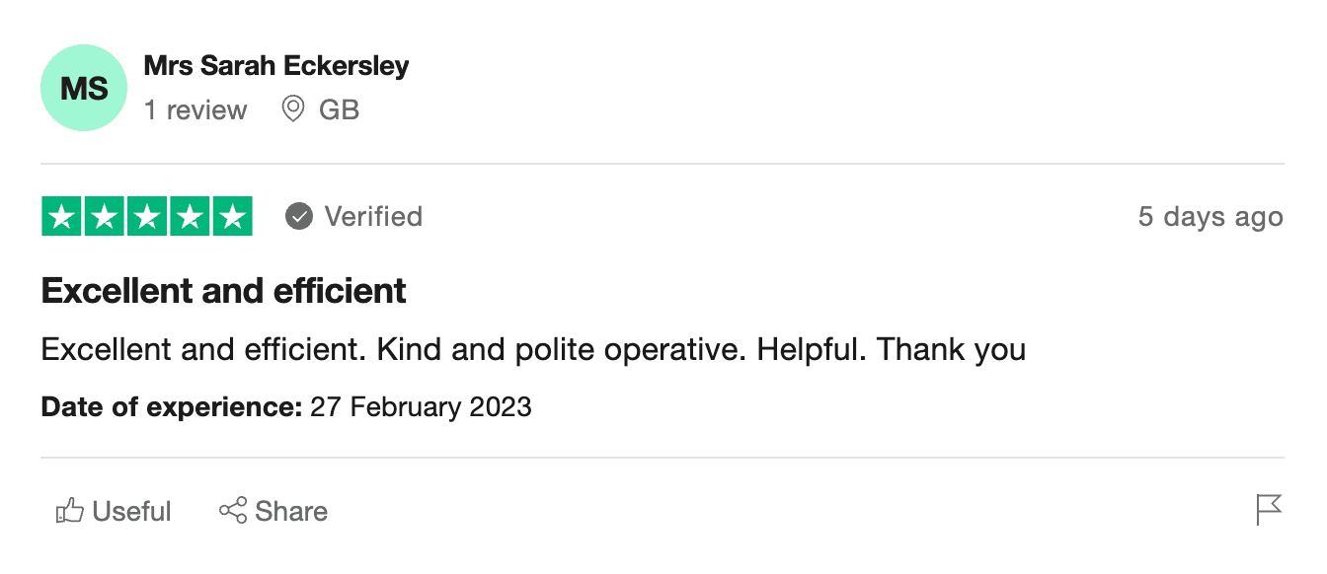Screen dimensions: 1327x574
Task: Select the third green rating star
Action: click(x=147, y=217)
